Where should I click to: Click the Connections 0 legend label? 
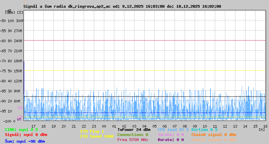[x=132, y=135]
